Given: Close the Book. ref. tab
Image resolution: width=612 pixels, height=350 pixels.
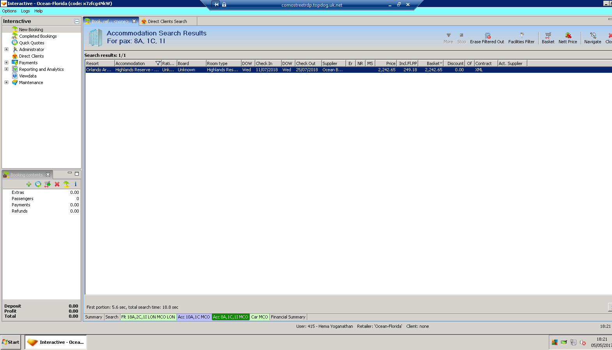Looking at the screenshot, I should pos(134,21).
